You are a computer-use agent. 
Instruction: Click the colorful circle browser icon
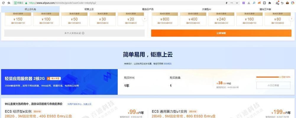pyautogui.click(x=293, y=3)
